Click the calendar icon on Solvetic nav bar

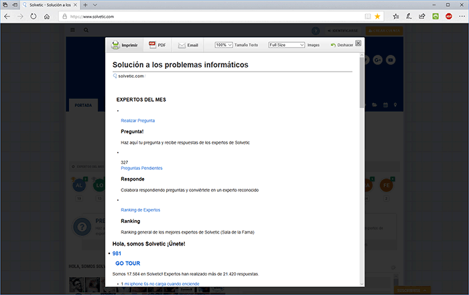(x=385, y=105)
